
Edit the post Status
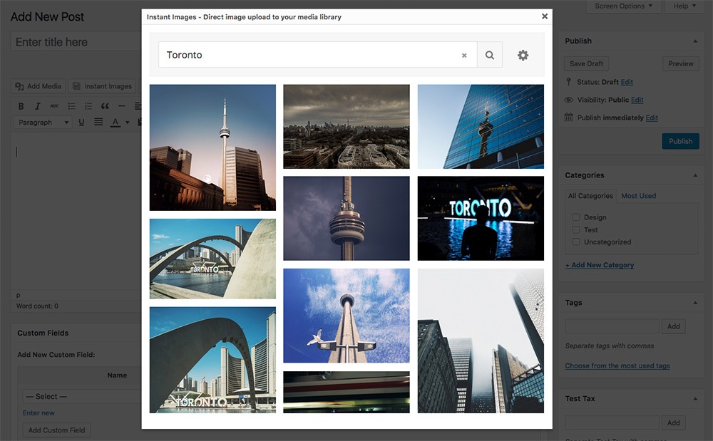[627, 82]
